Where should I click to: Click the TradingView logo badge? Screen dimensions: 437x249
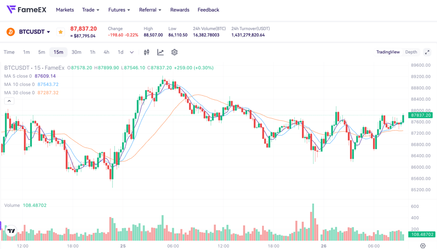11,231
